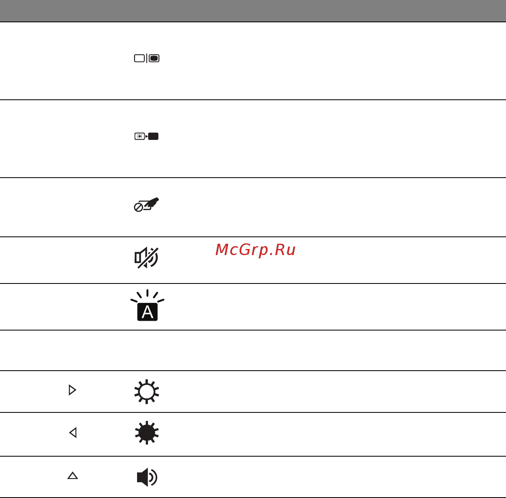Screen dimensions: 506x498
Task: Select the left-pointing triangle arrow
Action: pyautogui.click(x=73, y=433)
